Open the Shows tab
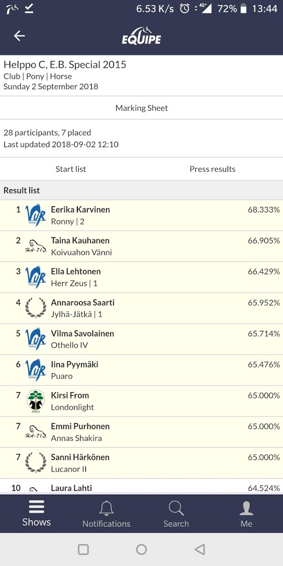Viewport: 283px width, 566px height. 37,513
